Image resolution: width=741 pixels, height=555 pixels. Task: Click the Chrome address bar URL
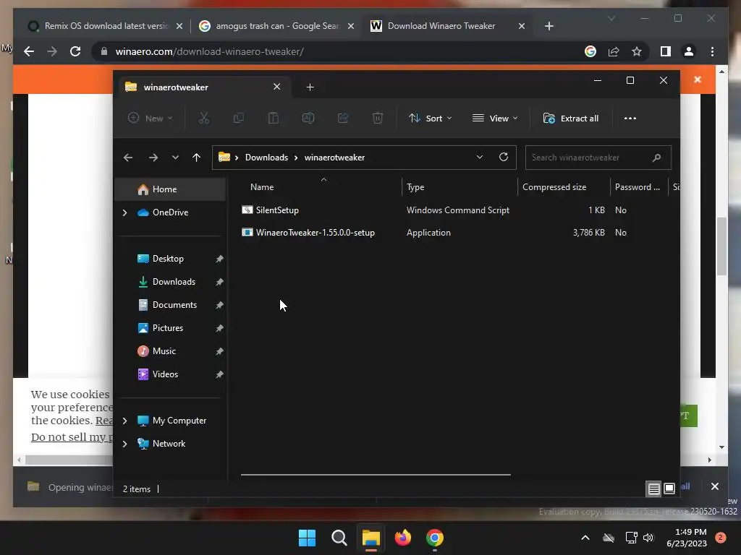point(209,51)
